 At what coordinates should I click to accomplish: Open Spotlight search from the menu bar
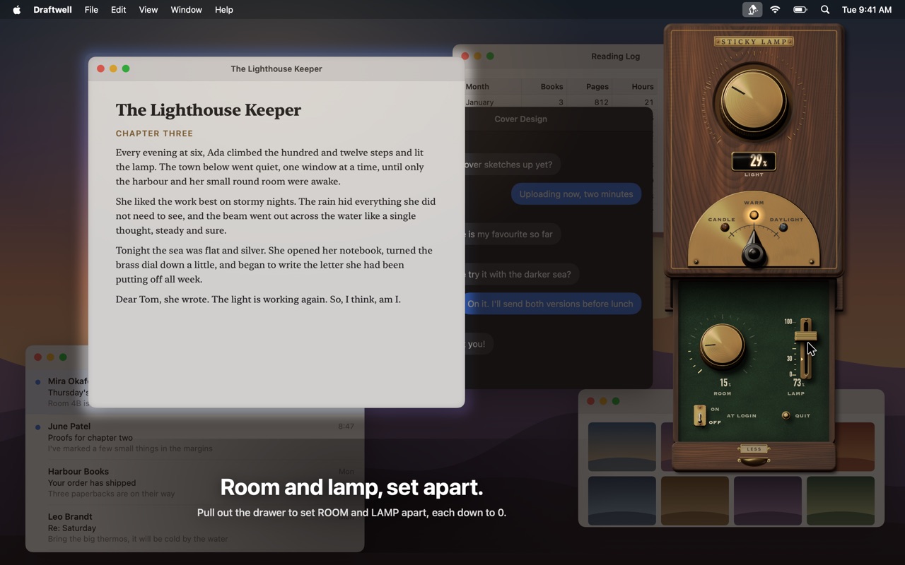click(x=825, y=10)
